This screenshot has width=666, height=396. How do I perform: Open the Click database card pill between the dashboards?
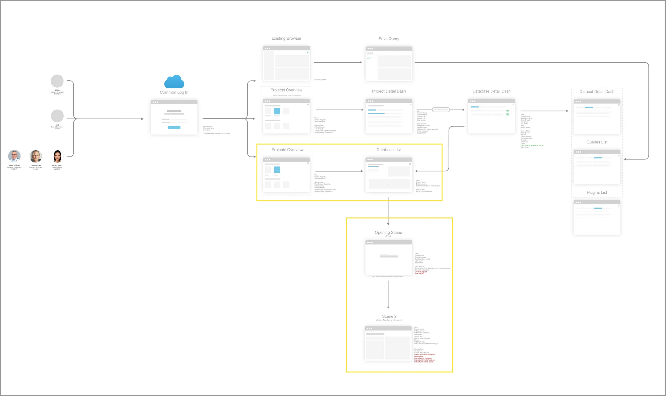coord(441,109)
